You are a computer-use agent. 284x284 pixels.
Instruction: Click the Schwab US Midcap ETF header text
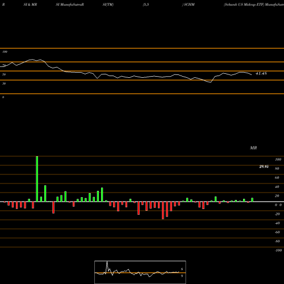(x=244, y=5)
